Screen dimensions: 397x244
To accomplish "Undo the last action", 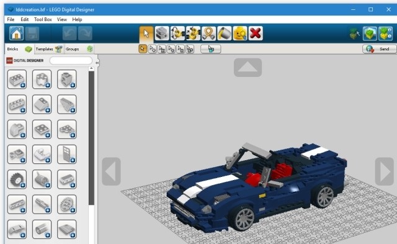I will (69, 33).
